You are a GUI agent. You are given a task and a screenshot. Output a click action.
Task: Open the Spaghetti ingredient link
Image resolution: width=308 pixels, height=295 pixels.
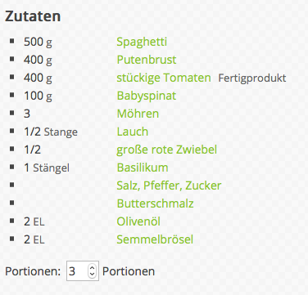pyautogui.click(x=142, y=42)
